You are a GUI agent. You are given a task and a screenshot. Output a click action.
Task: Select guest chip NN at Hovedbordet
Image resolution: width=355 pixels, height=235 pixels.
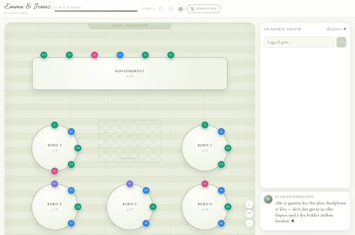(44, 55)
